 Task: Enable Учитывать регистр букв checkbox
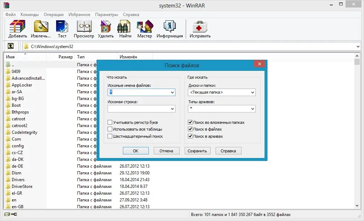[x=110, y=122]
